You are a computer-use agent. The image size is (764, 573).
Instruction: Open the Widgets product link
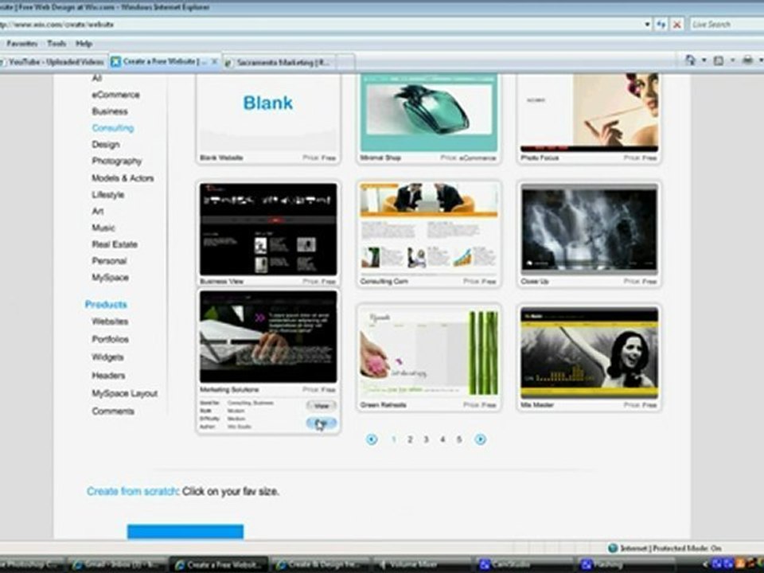click(107, 357)
